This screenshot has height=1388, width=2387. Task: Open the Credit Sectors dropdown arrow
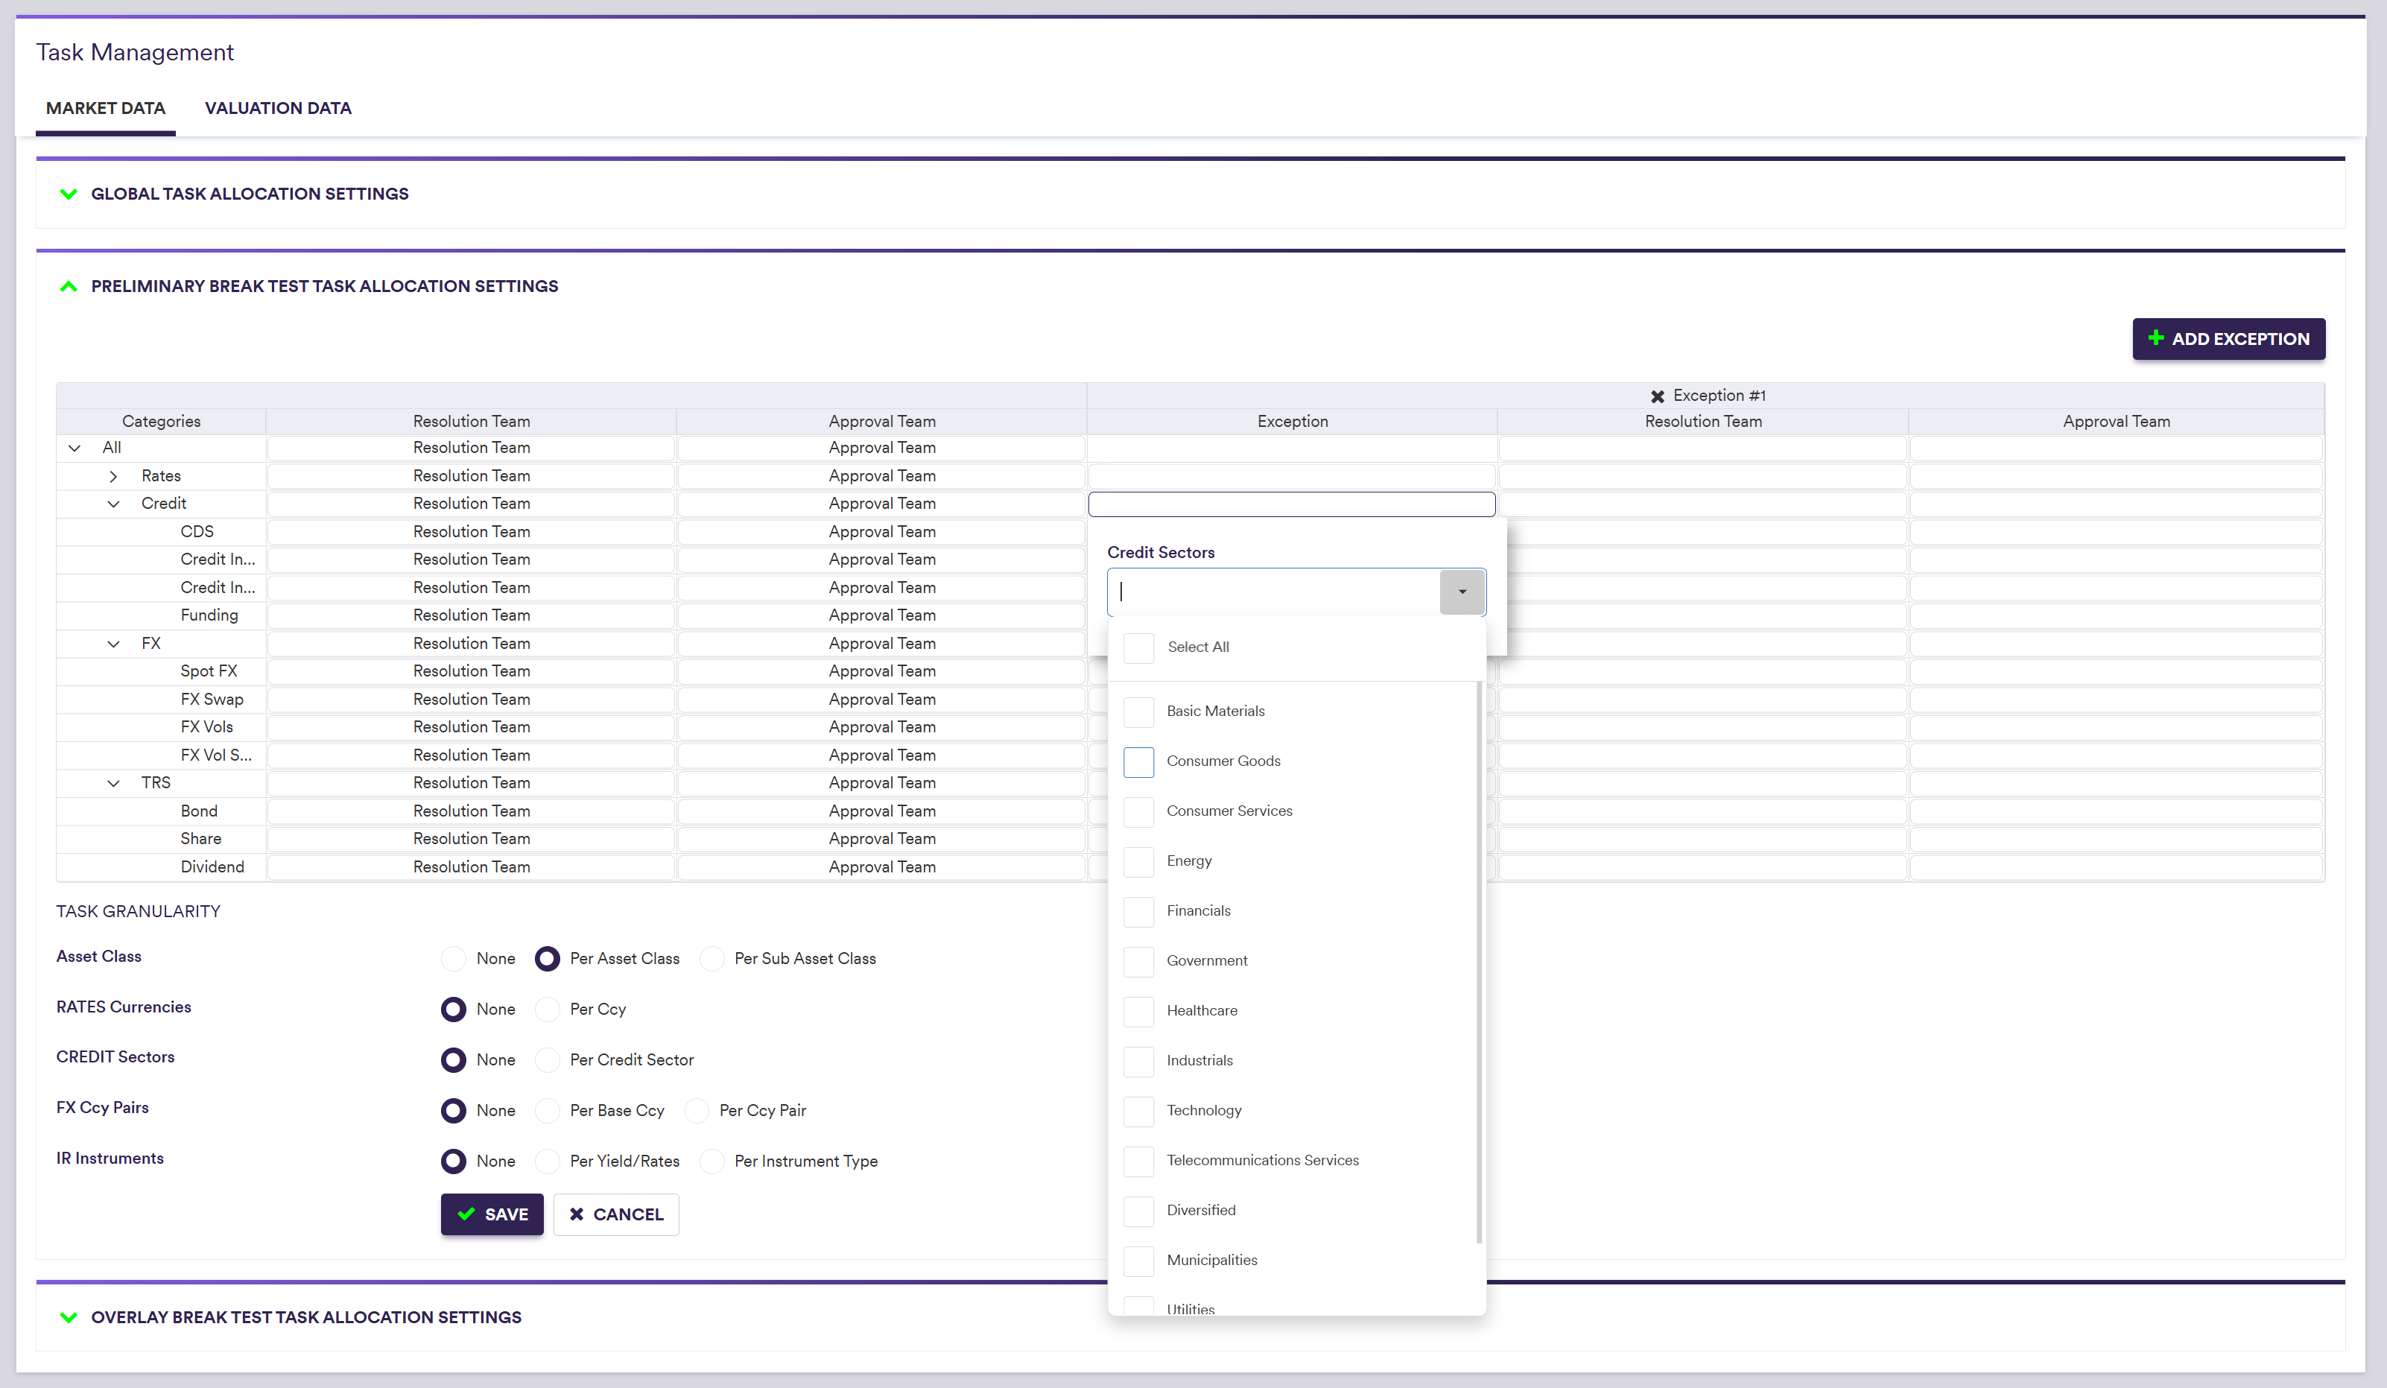(1462, 592)
